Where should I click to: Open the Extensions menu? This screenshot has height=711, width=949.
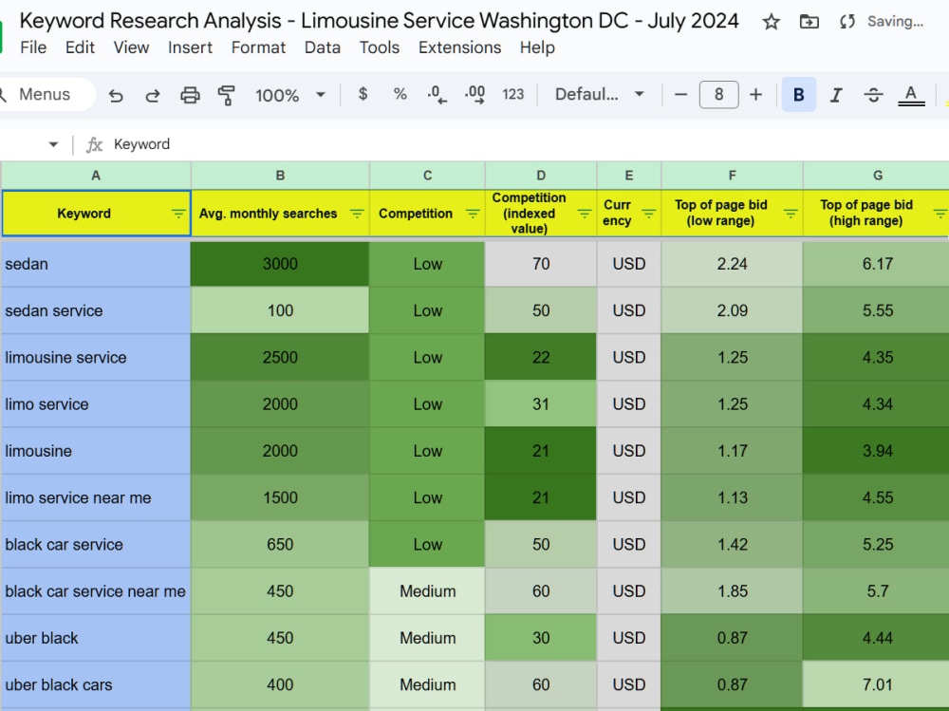pyautogui.click(x=460, y=47)
